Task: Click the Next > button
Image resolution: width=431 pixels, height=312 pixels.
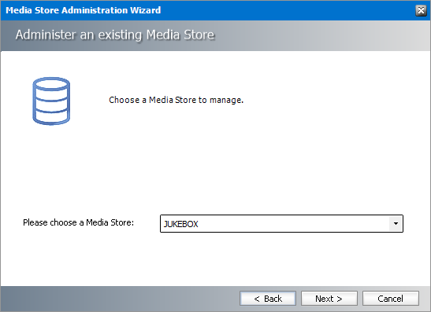Action: pos(329,299)
